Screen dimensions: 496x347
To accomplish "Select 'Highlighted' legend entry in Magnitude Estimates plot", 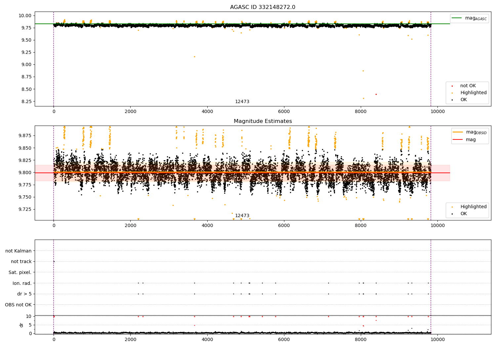I will point(473,207).
